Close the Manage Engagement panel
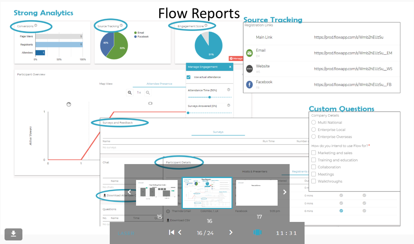Viewport: 414px width, 244px height. click(x=230, y=67)
